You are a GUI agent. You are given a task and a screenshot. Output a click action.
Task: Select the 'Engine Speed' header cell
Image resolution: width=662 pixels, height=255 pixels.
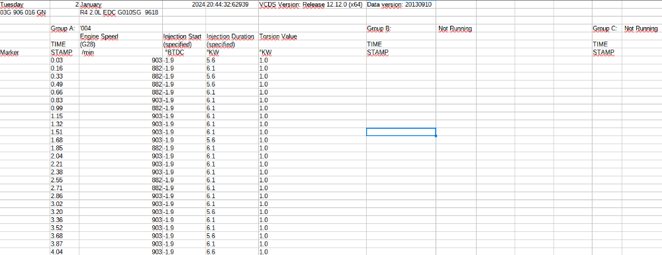tap(120, 37)
